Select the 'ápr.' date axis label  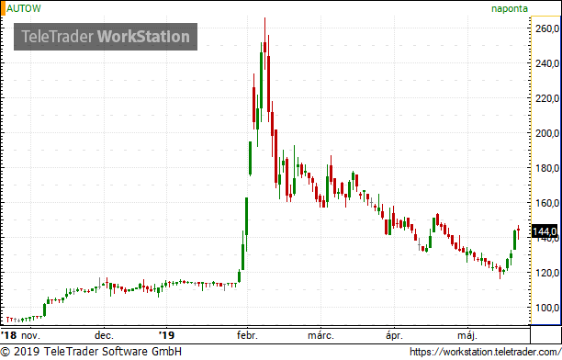(x=394, y=336)
